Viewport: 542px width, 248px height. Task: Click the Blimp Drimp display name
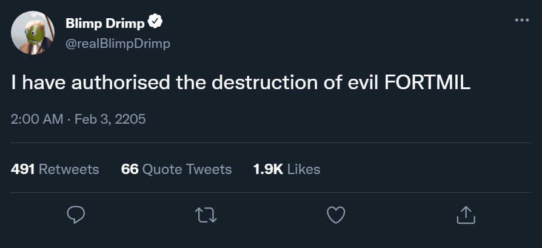click(105, 24)
